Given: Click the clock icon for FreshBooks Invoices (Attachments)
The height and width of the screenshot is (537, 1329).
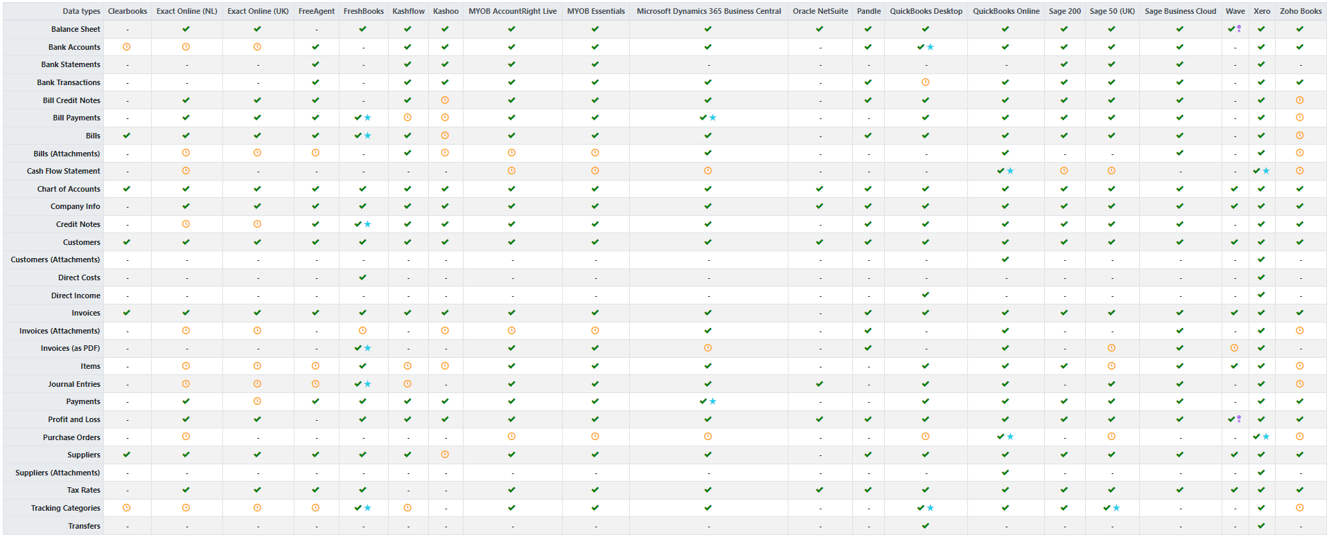Looking at the screenshot, I should point(362,331).
